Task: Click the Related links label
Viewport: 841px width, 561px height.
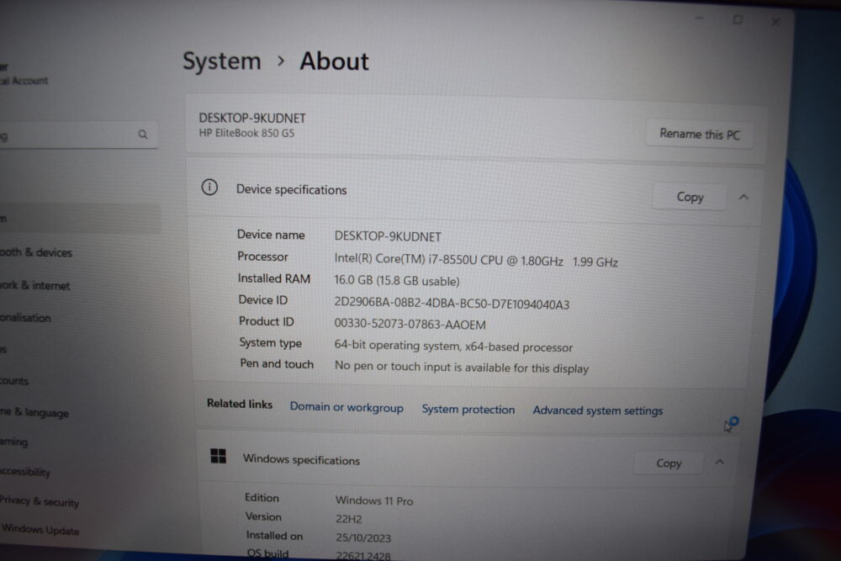Action: (240, 404)
